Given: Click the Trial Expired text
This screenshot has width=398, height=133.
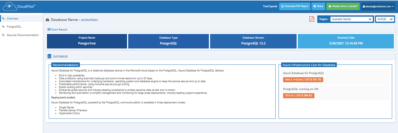Looking at the screenshot, I should point(270,6).
